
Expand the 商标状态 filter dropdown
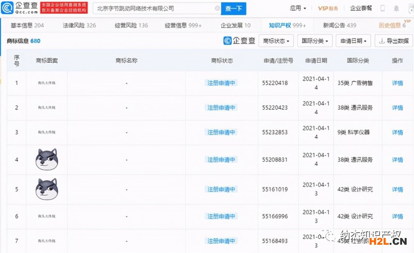276,41
